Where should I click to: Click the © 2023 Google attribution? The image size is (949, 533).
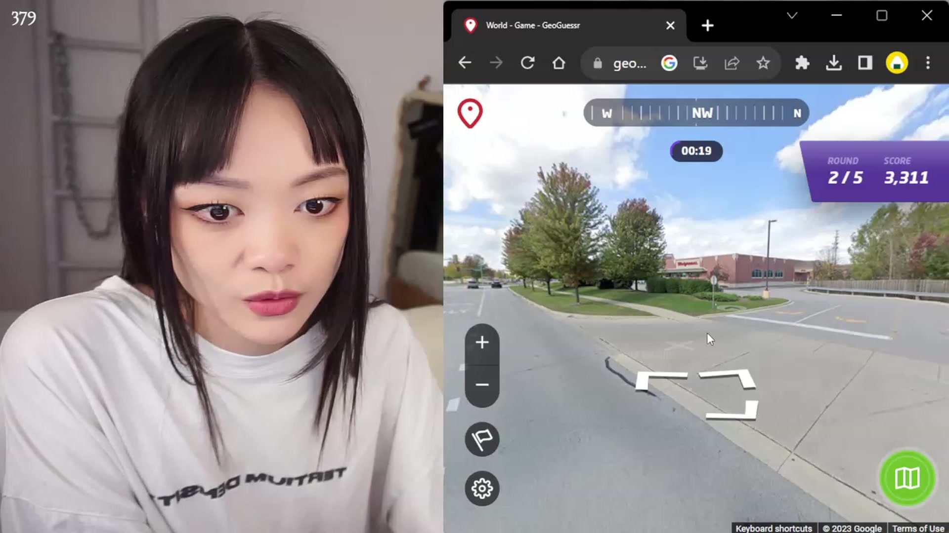[x=852, y=528]
